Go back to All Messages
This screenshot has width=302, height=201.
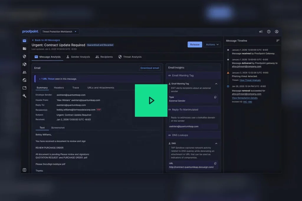tap(46, 40)
